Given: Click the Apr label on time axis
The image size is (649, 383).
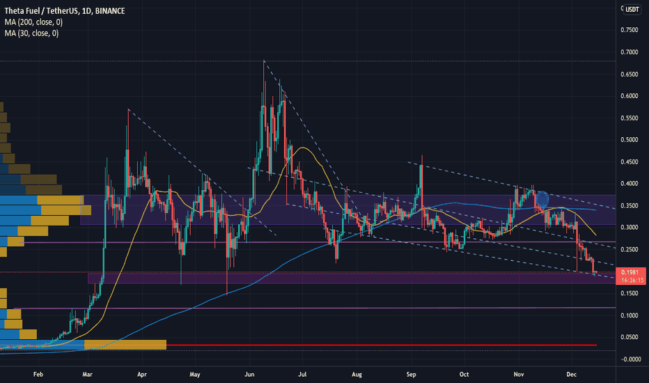Looking at the screenshot, I should click(142, 375).
